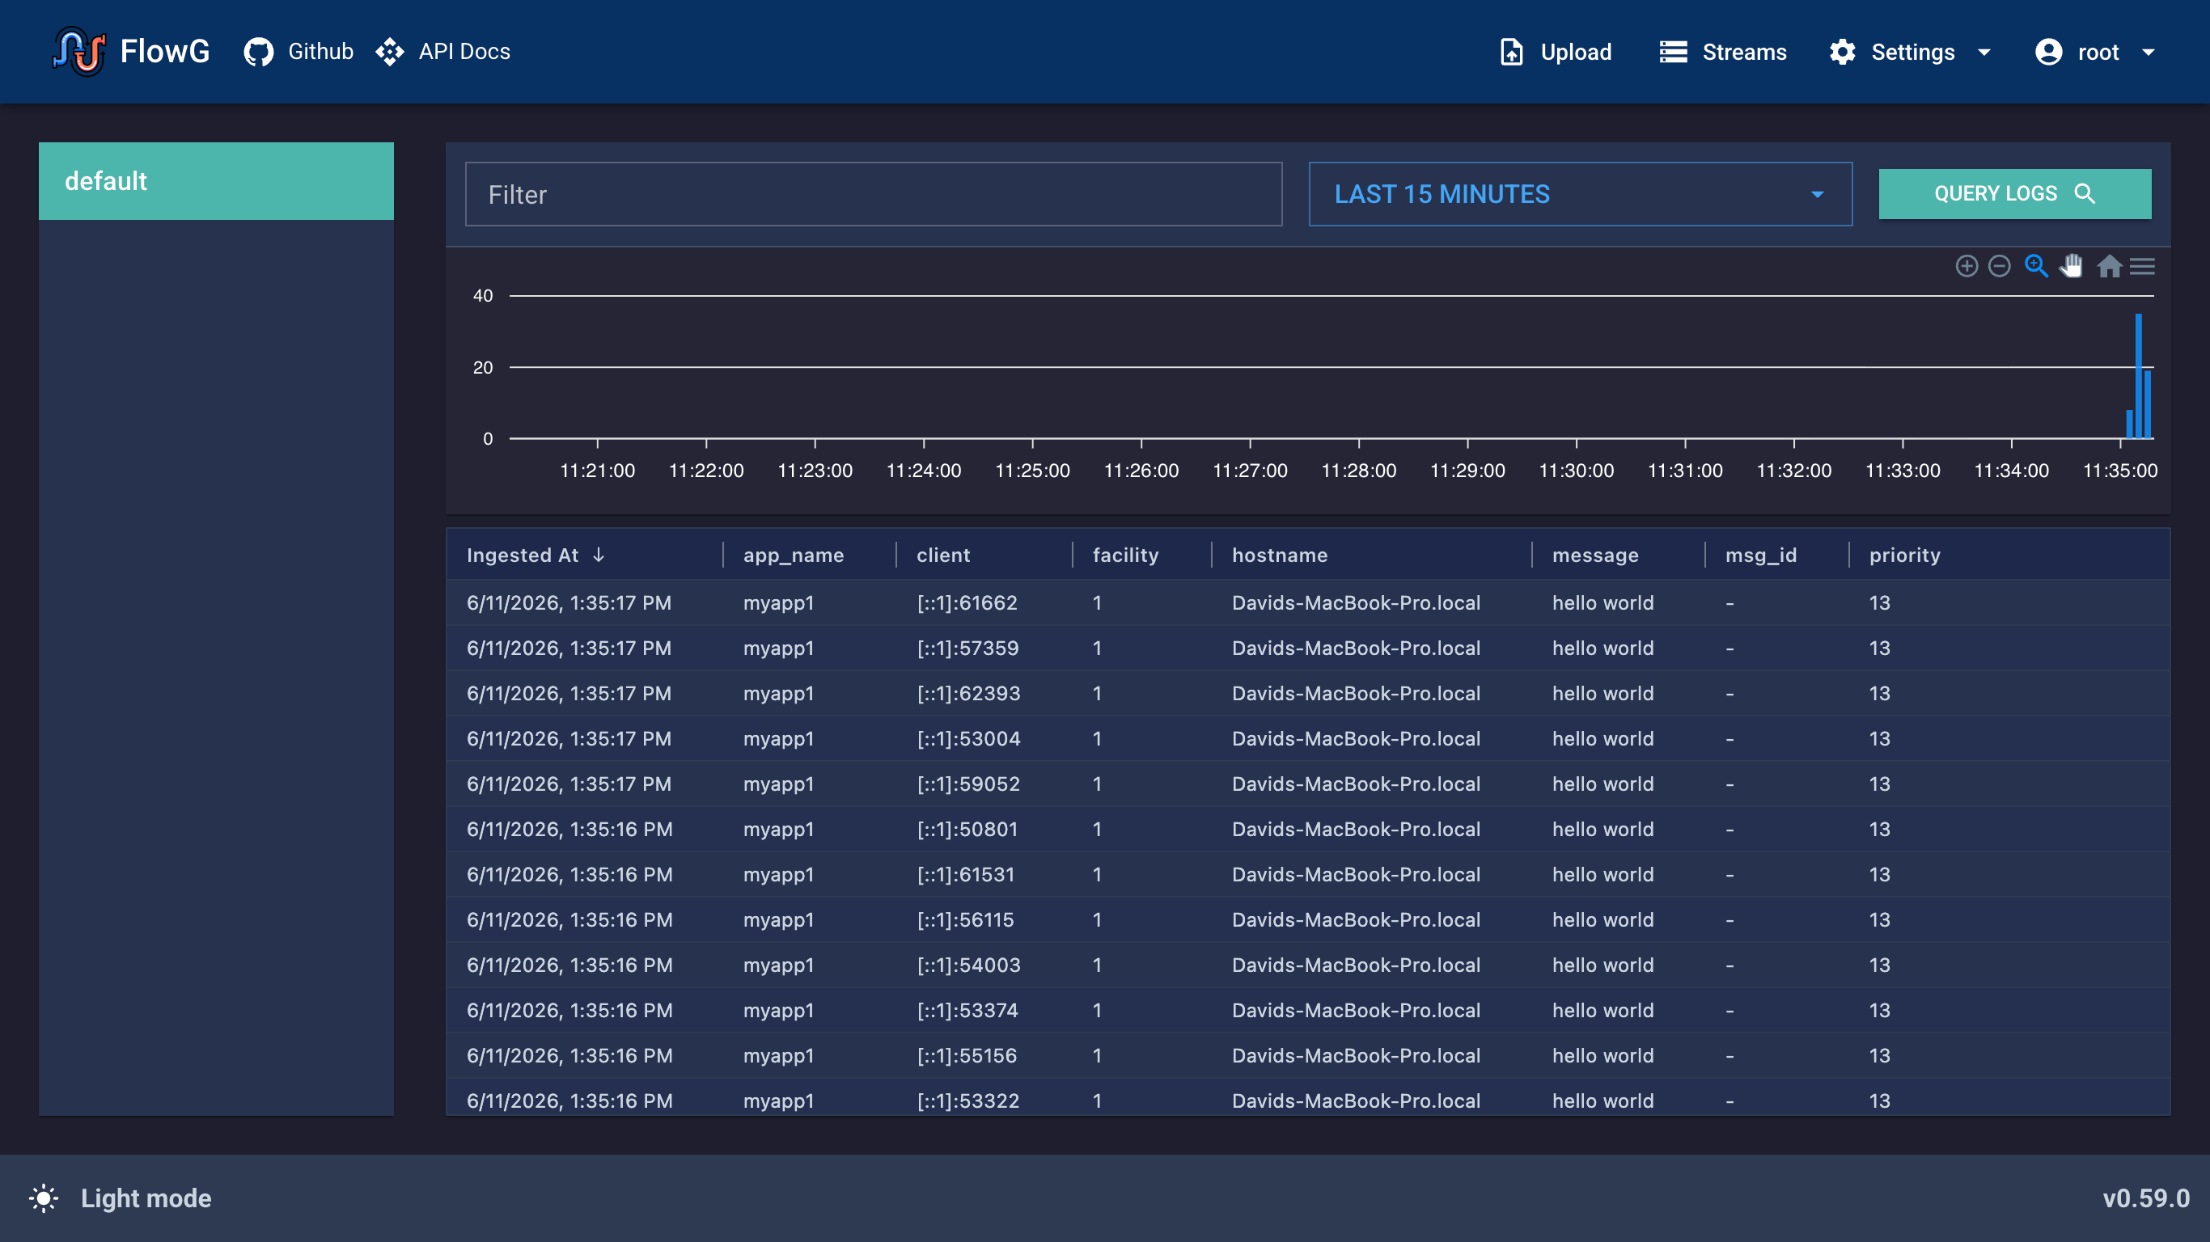Zoom out of the chart with minus icon

pos(1999,267)
